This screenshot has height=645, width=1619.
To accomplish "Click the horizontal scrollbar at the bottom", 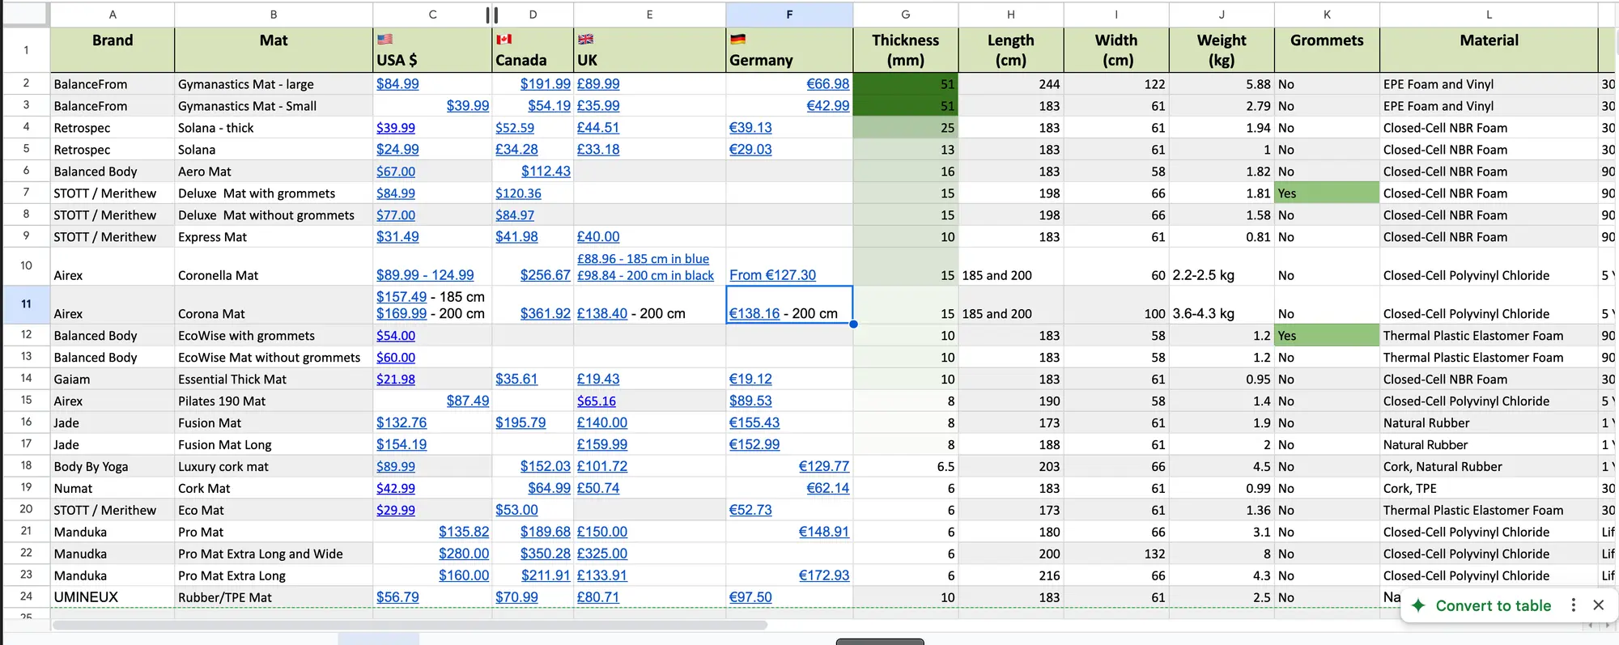I will [x=410, y=625].
